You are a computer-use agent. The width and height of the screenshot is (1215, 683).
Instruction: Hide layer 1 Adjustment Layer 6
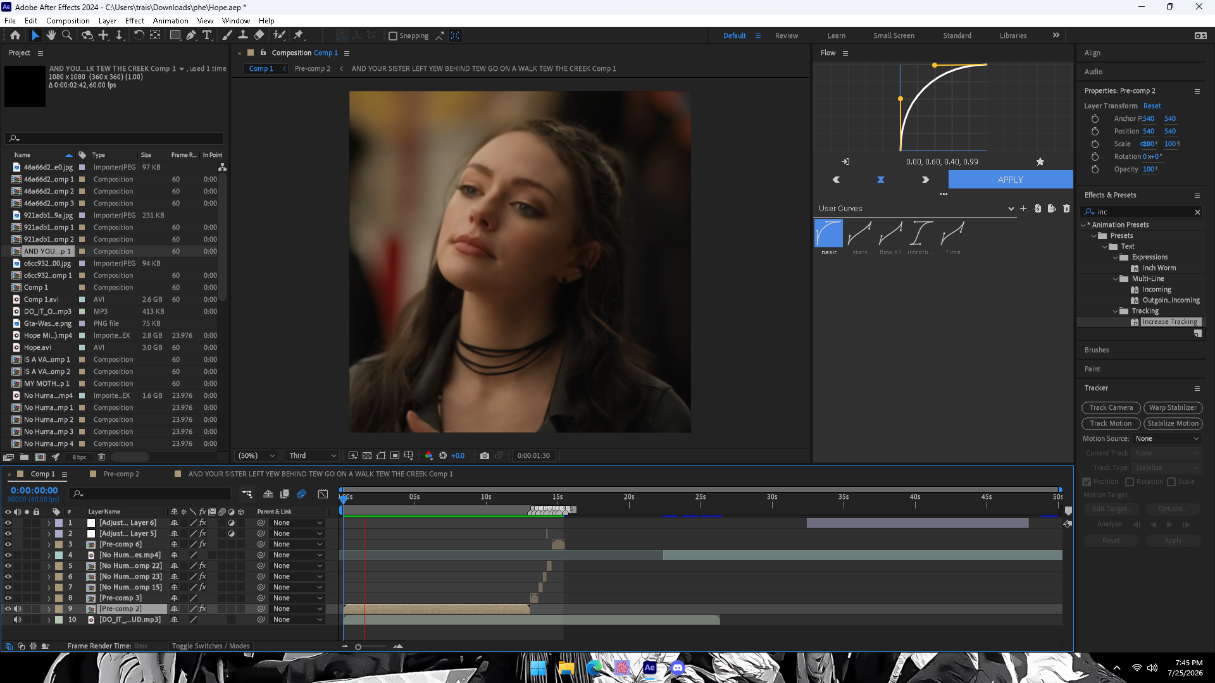8,523
